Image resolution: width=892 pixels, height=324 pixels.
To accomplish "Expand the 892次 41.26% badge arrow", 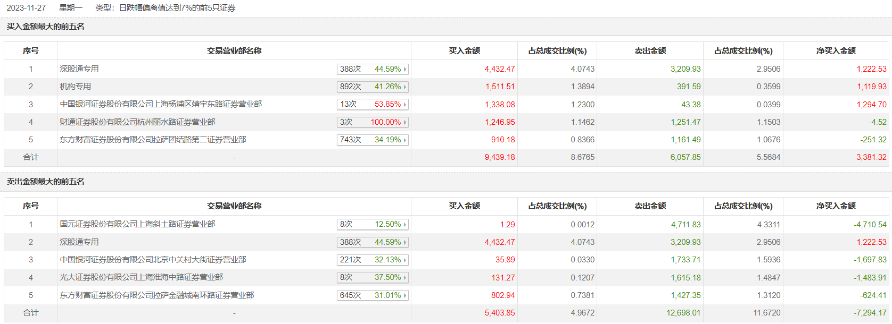I will (405, 87).
